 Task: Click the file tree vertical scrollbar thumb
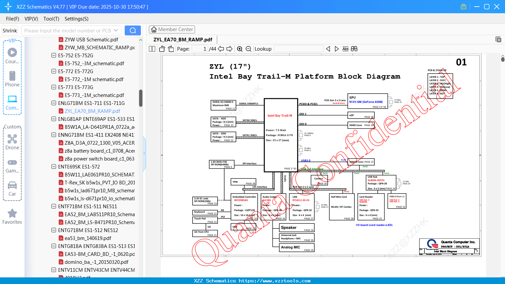141,98
